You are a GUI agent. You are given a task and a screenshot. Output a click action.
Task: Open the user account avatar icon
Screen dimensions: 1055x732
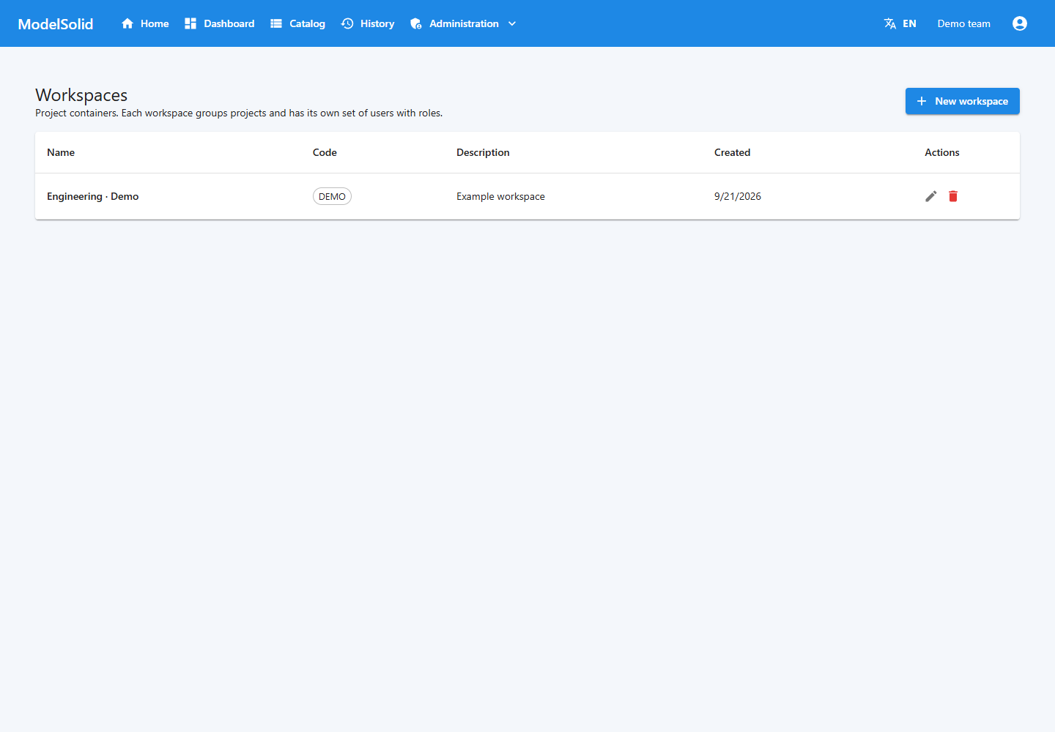[x=1020, y=23]
